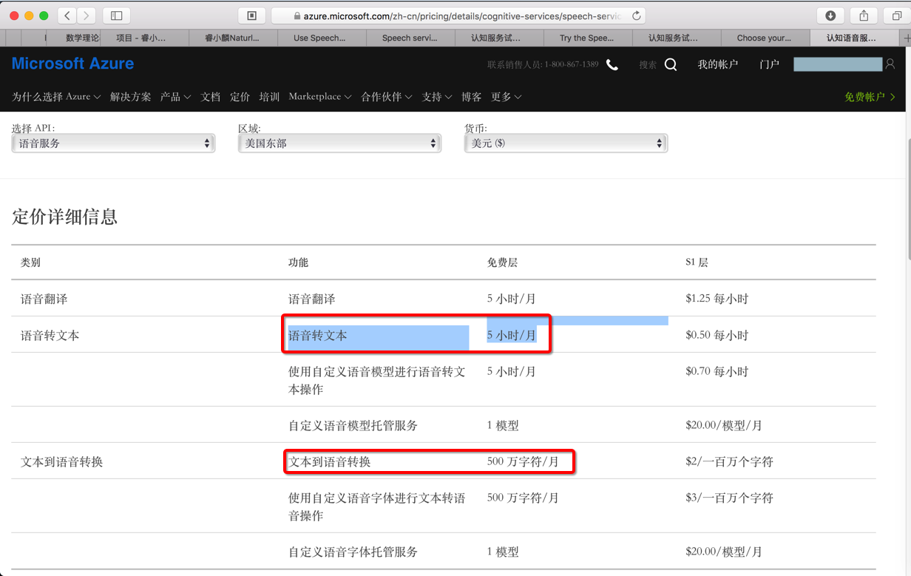911x576 pixels.
Task: Open 培训 in navigation bar
Action: 269,97
